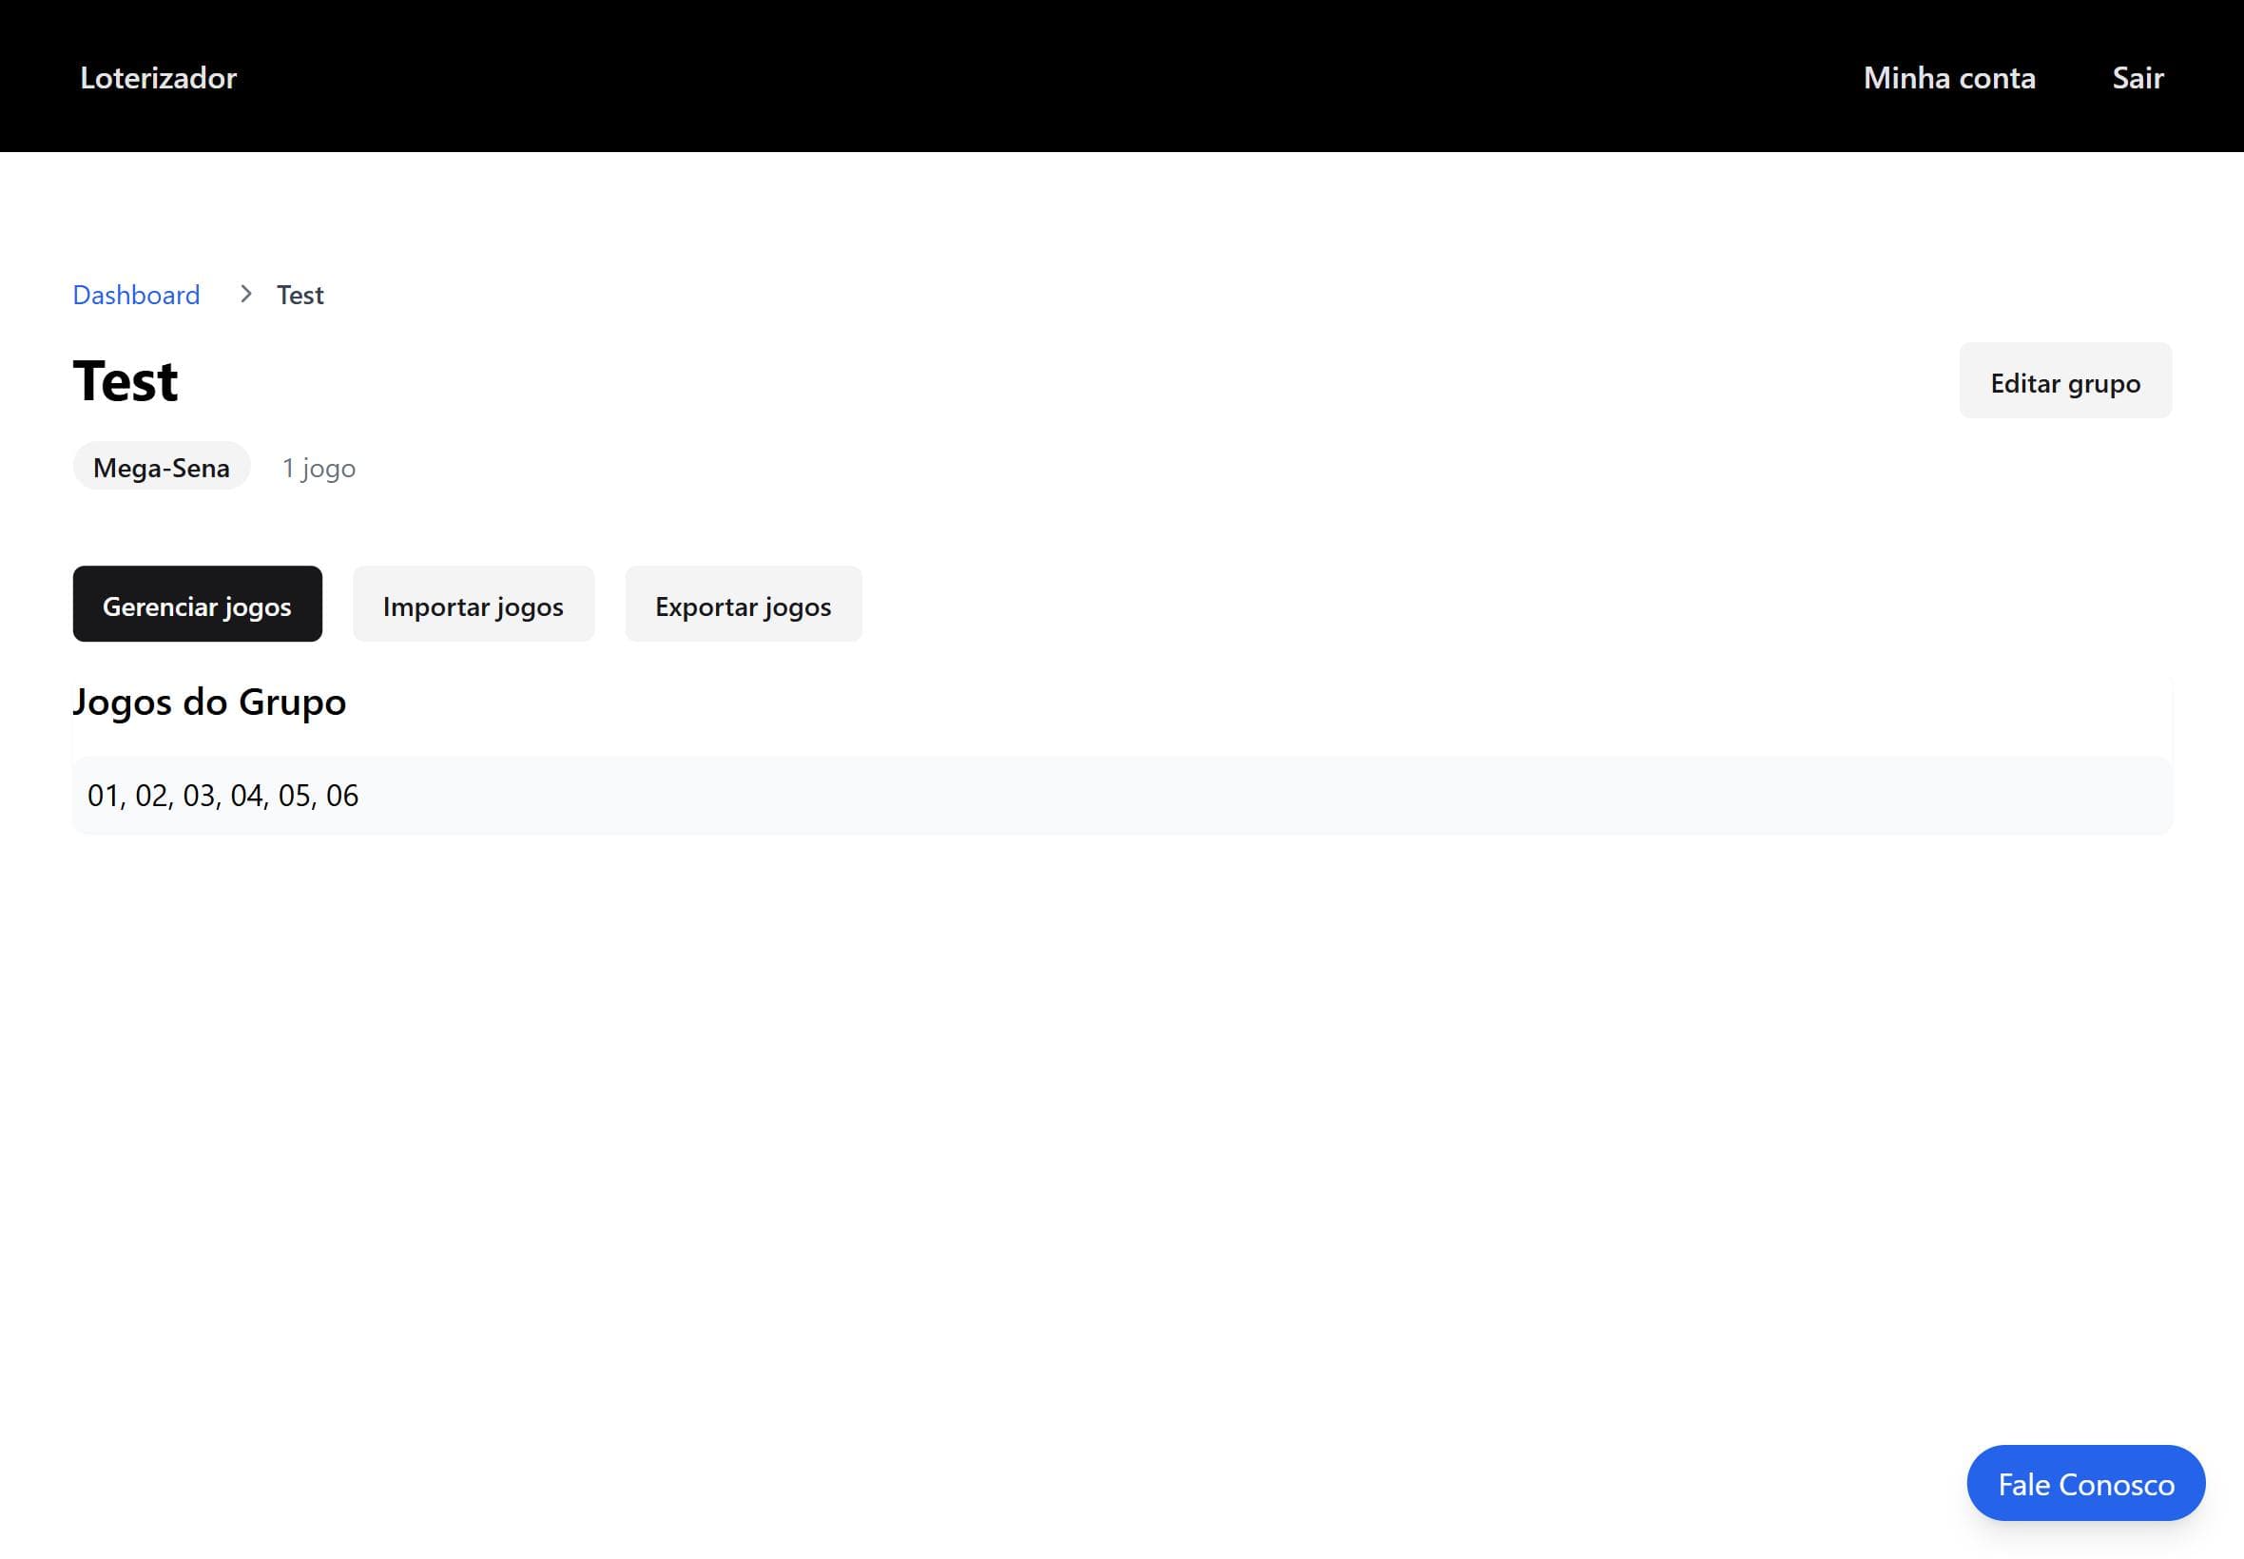This screenshot has height=1559, width=2244.
Task: Click number 06 in the game row
Action: [342, 795]
